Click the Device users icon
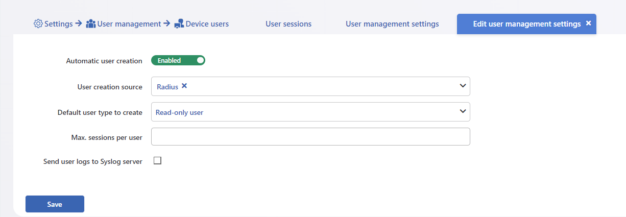Viewport: 626px width, 217px height. pyautogui.click(x=179, y=24)
